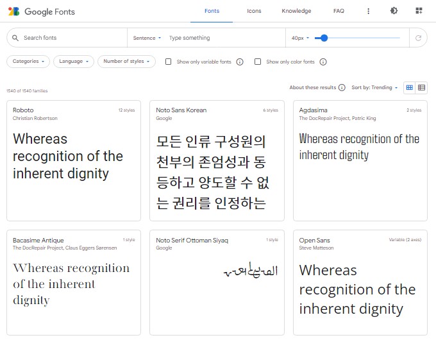436x340 pixels.
Task: Open the Agdasima font name
Action: (313, 110)
